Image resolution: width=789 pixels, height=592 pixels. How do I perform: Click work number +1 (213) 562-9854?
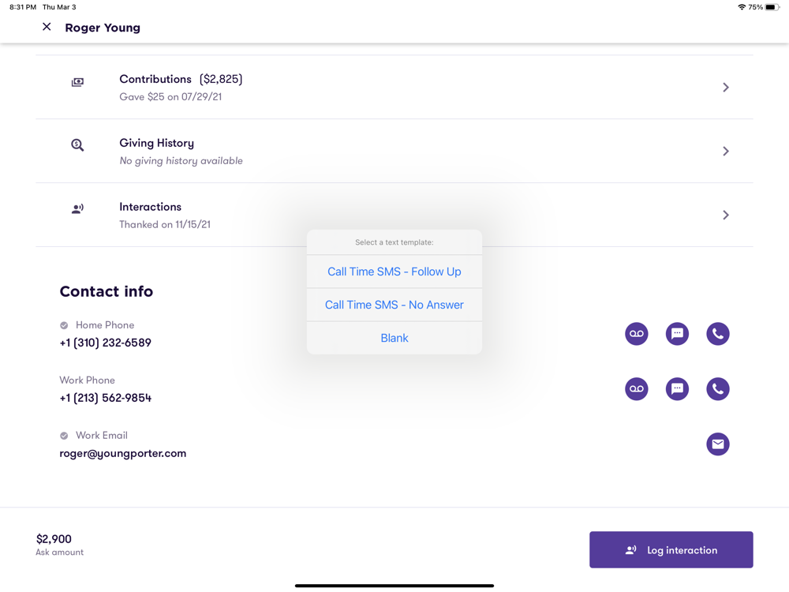click(106, 398)
